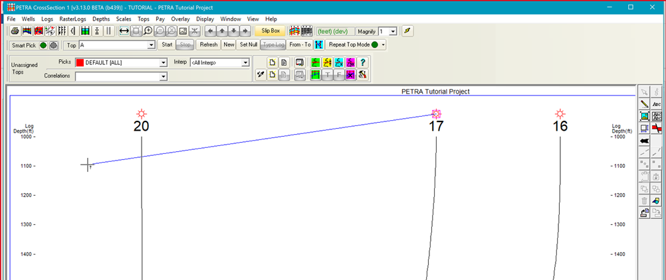The width and height of the screenshot is (666, 280).
Task: Click the well 16 symbol
Action: pyautogui.click(x=560, y=113)
